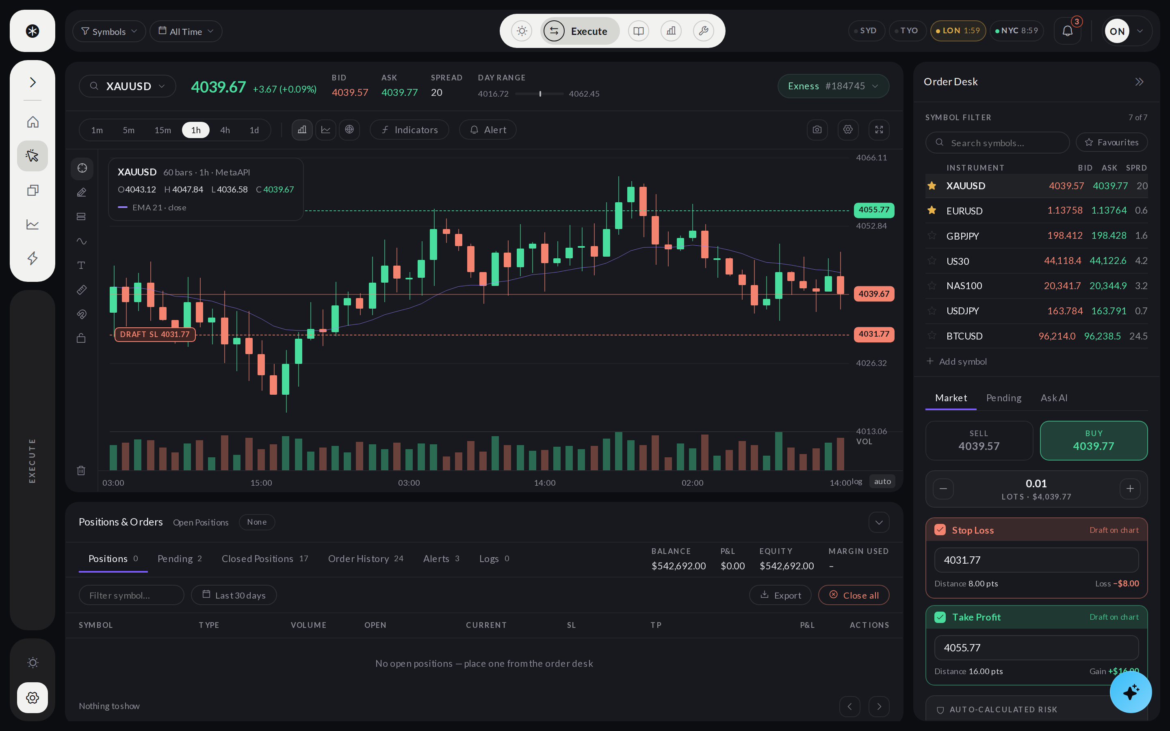The width and height of the screenshot is (1170, 731).
Task: Open the chart screenshot camera icon
Action: coord(817,130)
